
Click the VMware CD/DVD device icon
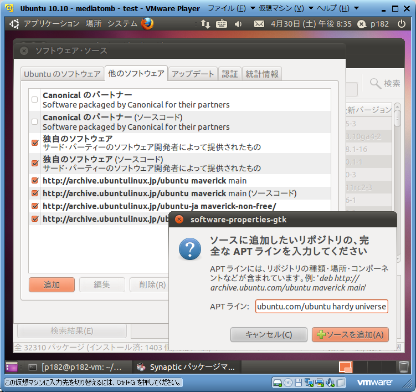[288, 383]
